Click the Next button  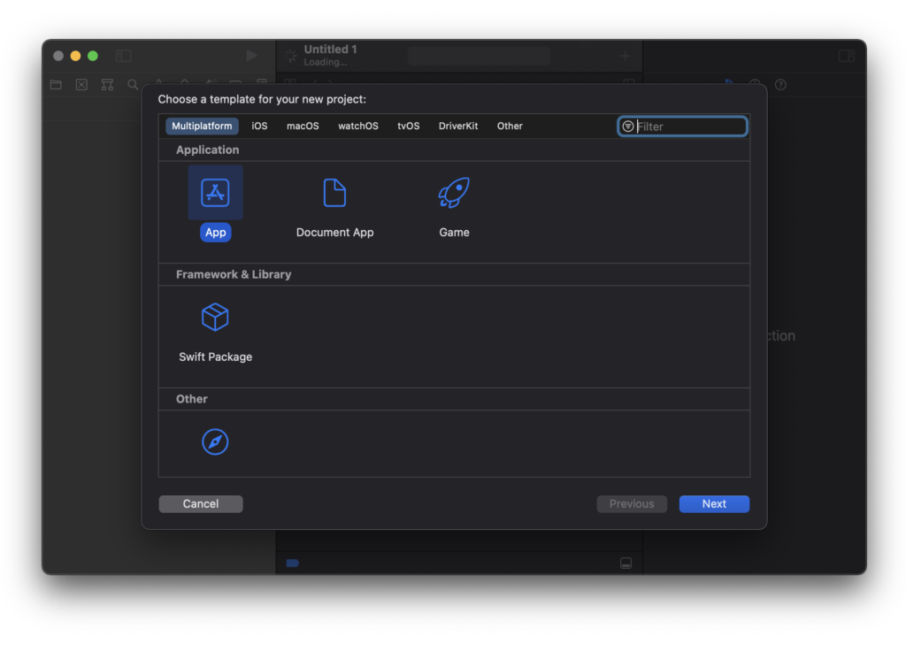pos(714,504)
